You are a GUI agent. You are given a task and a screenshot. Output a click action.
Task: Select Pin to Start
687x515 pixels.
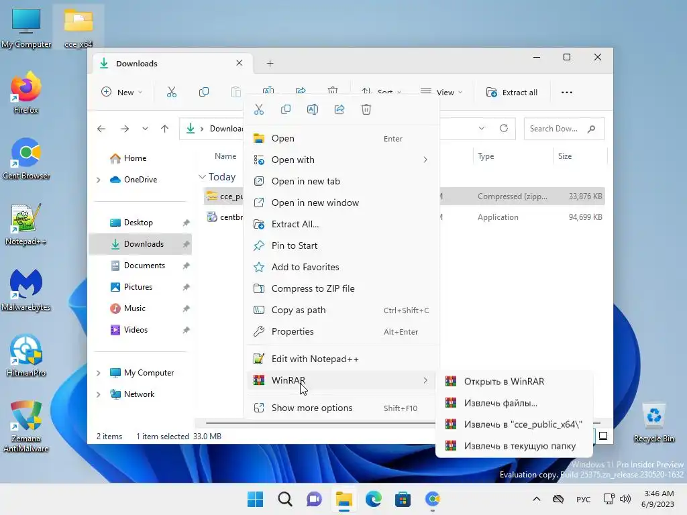[341, 245]
